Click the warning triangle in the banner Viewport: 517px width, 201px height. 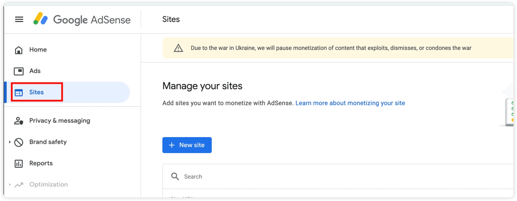tap(178, 48)
